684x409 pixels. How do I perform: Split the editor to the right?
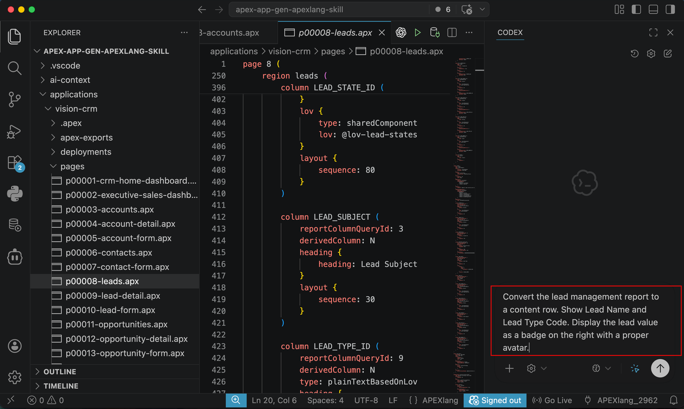pos(452,33)
